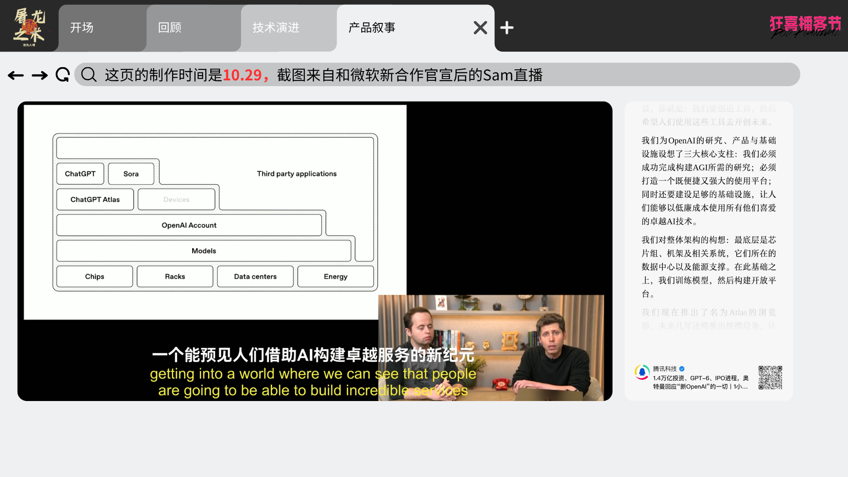Switch to the 回顾 tab
This screenshot has width=848, height=477.
(193, 28)
